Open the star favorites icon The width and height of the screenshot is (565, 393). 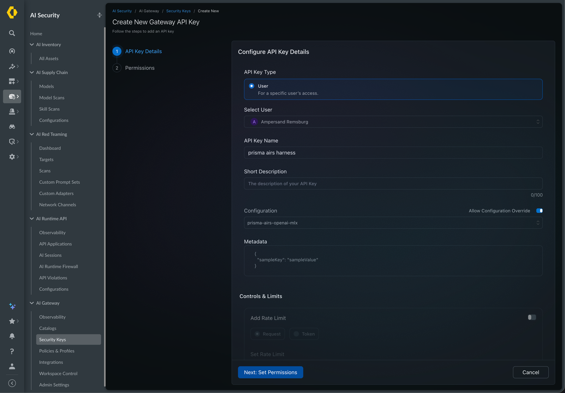12,321
